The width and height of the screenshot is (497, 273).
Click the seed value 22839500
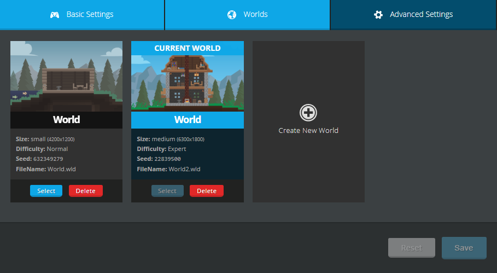(x=168, y=159)
